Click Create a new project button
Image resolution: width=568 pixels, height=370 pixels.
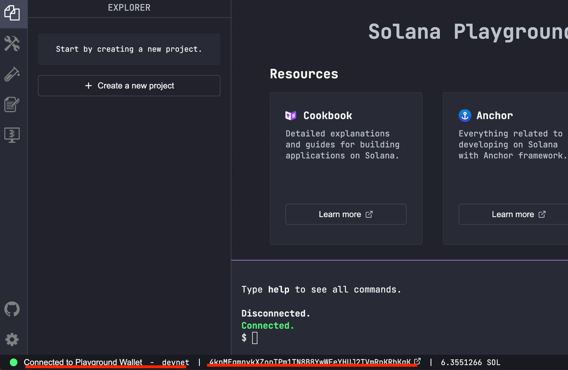coord(129,86)
